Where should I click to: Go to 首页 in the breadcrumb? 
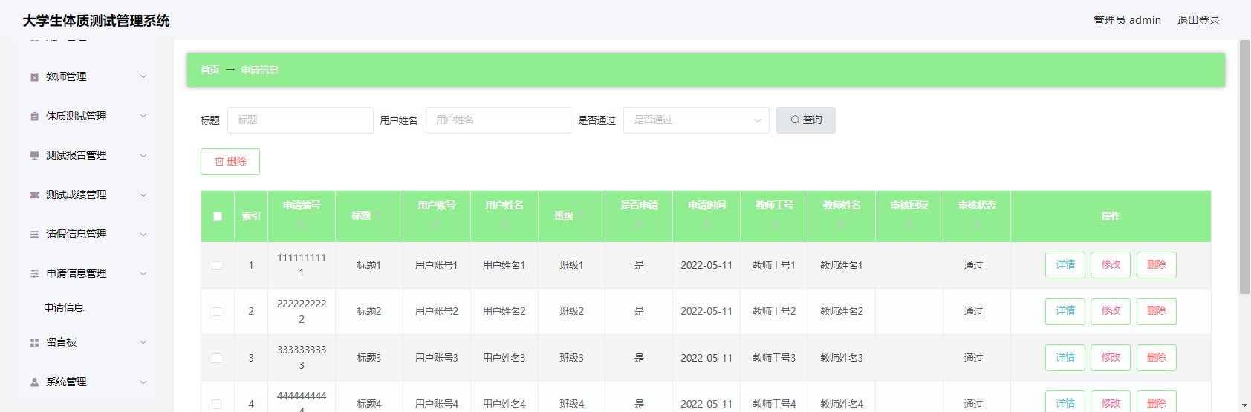click(210, 70)
